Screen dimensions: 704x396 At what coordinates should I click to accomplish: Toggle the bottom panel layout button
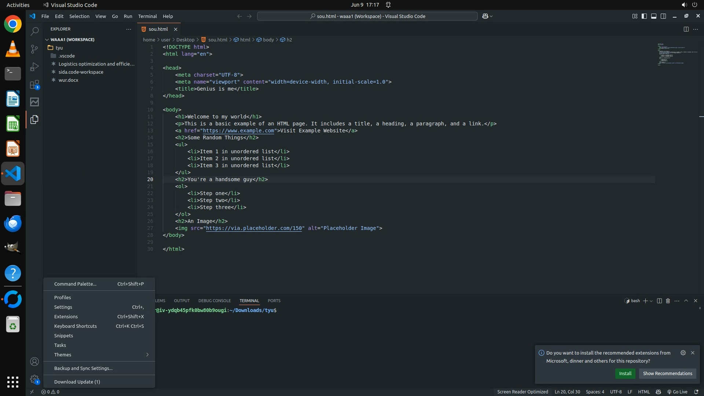653,16
